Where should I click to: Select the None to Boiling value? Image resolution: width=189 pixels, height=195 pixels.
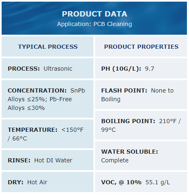click(x=137, y=95)
